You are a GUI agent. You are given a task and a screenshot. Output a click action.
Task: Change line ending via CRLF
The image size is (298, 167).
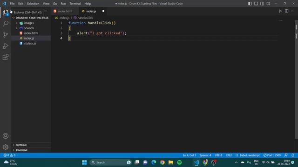229,155
